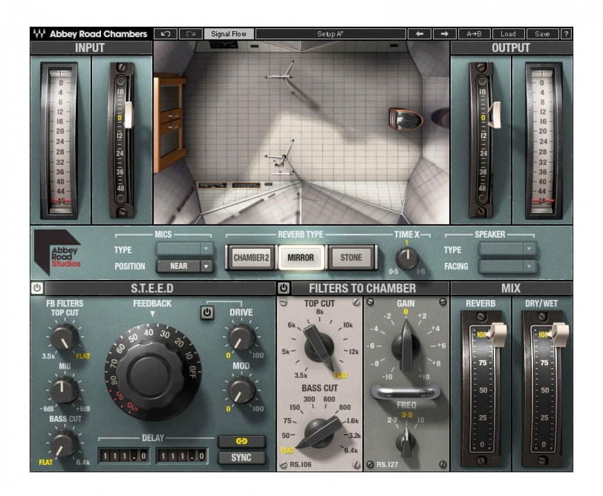Click the INPUT level meter
This screenshot has height=496, width=603.
pos(60,141)
